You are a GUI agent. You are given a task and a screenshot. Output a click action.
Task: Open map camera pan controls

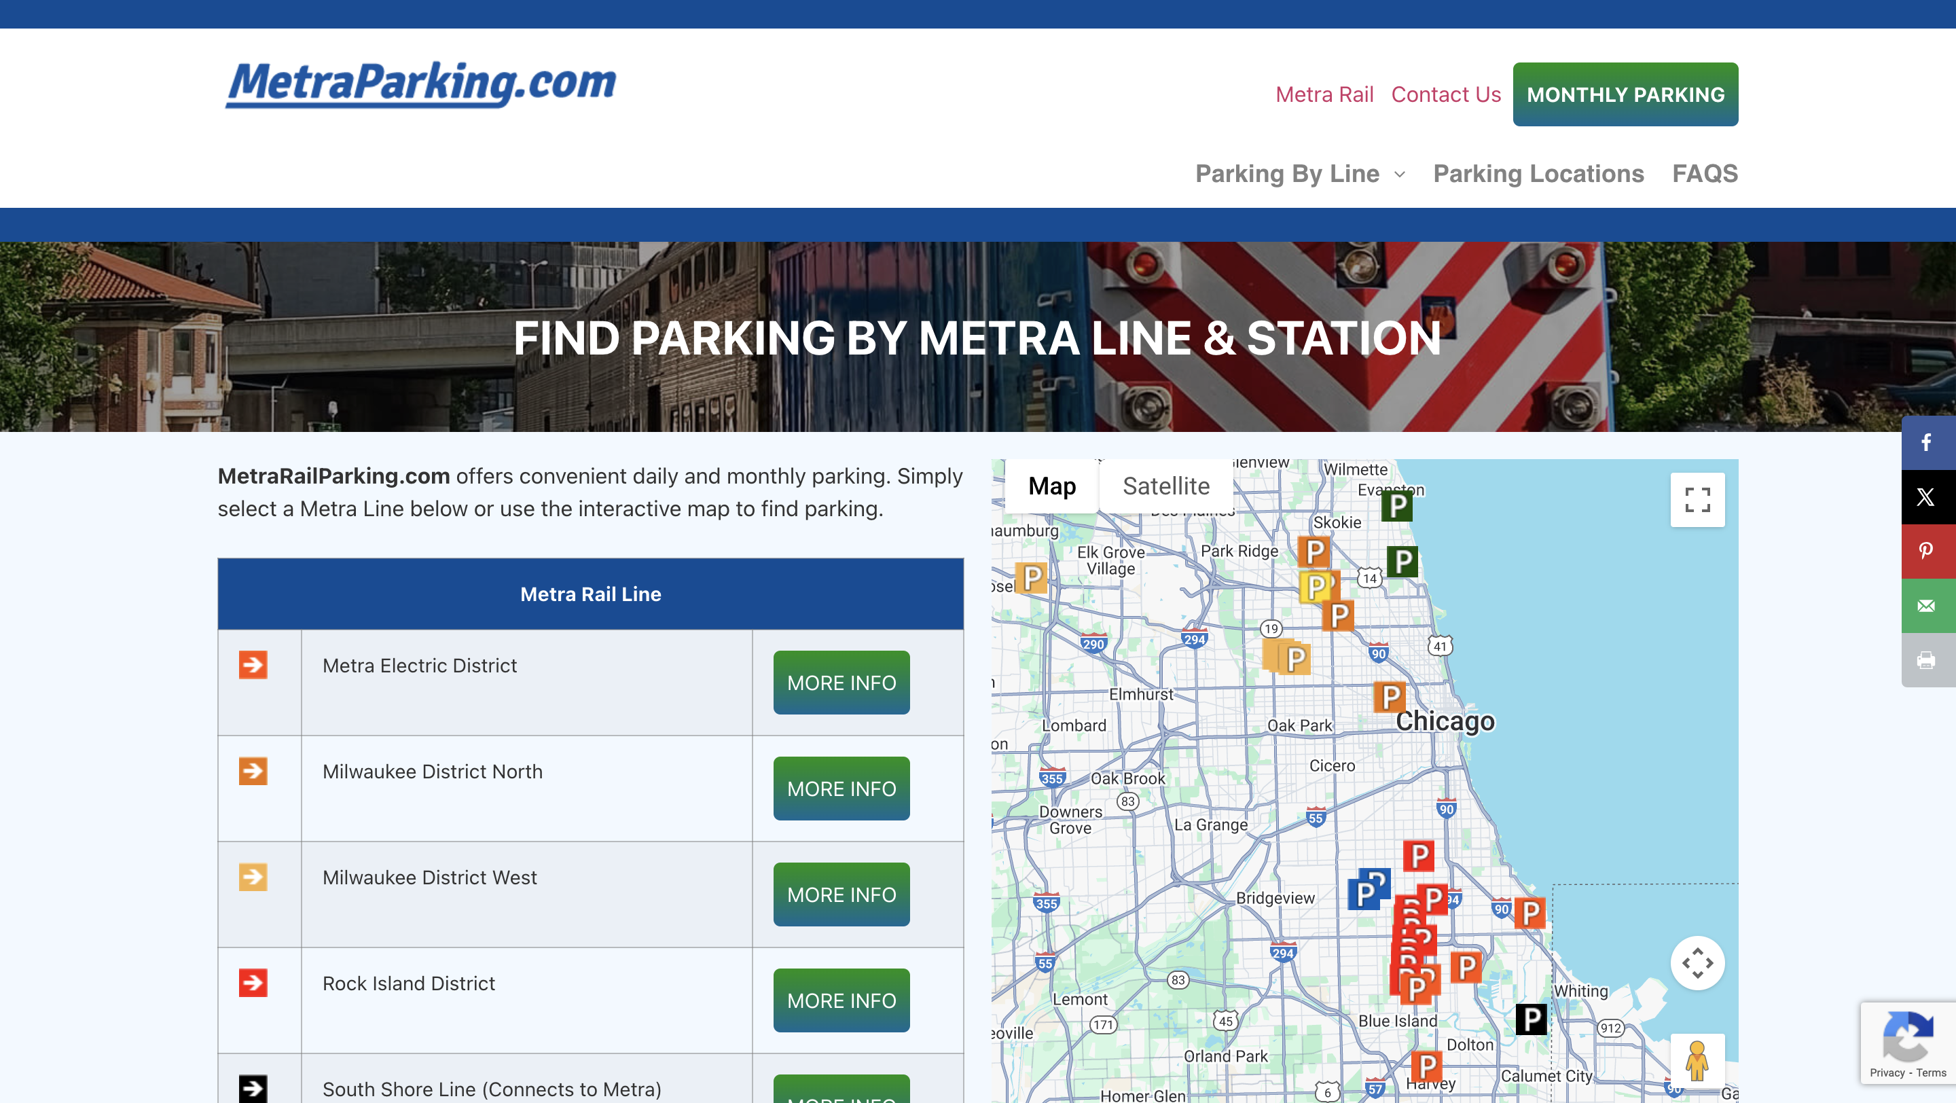[x=1697, y=963]
